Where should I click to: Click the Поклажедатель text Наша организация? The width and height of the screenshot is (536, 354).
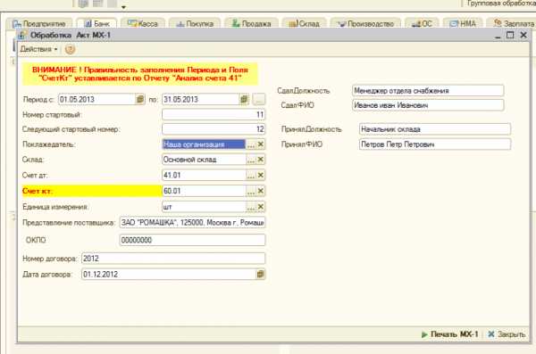coord(194,144)
